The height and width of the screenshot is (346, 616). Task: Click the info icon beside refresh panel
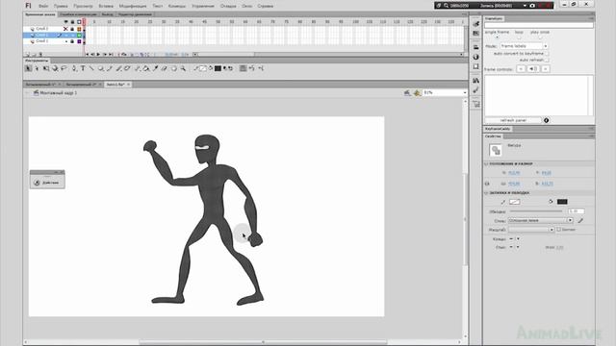pos(546,120)
